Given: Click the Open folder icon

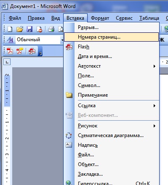Looking at the screenshot, I should (20, 29).
